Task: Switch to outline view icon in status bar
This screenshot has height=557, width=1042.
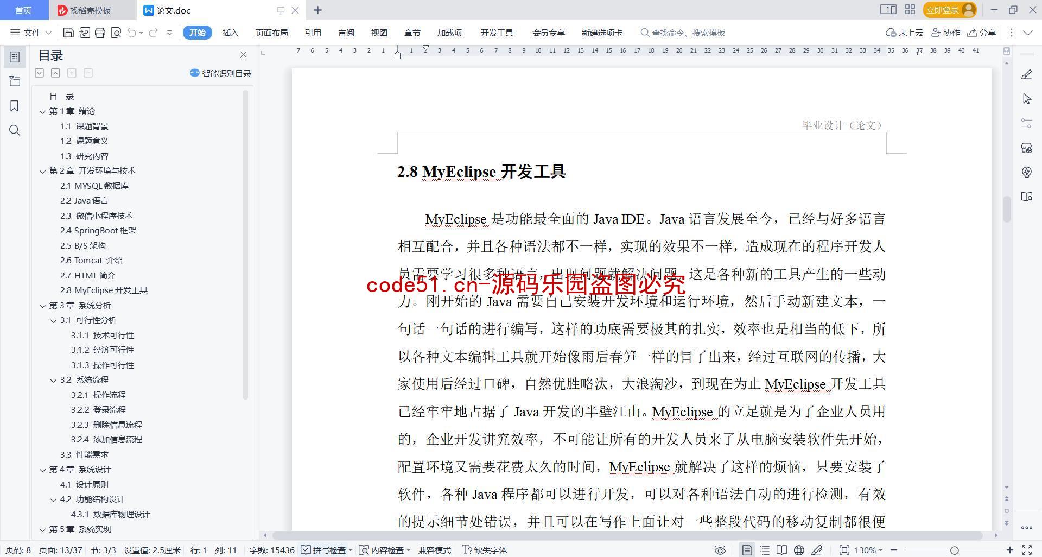Action: (765, 550)
